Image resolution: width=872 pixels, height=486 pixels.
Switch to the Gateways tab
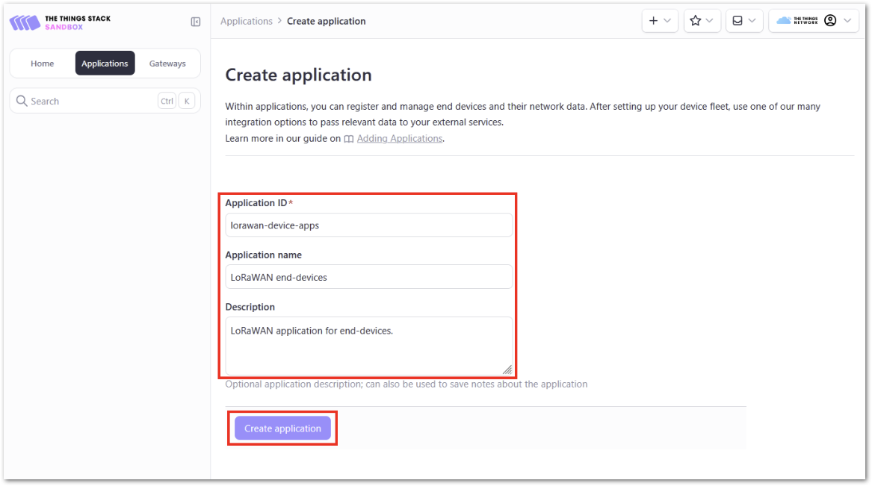(167, 63)
